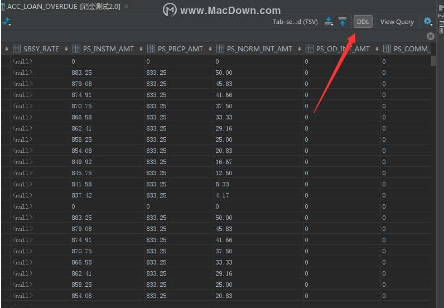Select the first 50.00 cell in PS_NORM_INT_AMT
The height and width of the screenshot is (308, 444).
click(x=258, y=73)
